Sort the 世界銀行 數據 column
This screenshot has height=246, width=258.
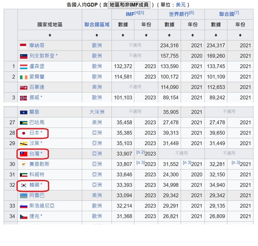point(169,35)
